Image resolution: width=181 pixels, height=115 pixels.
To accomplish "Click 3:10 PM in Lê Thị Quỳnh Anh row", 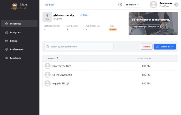I will pyautogui.click(x=146, y=75).
